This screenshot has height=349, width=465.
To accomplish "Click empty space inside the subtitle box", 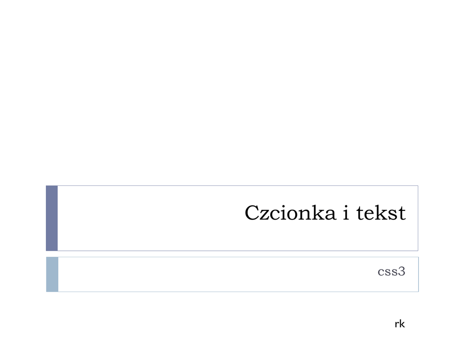I will (x=204, y=274).
